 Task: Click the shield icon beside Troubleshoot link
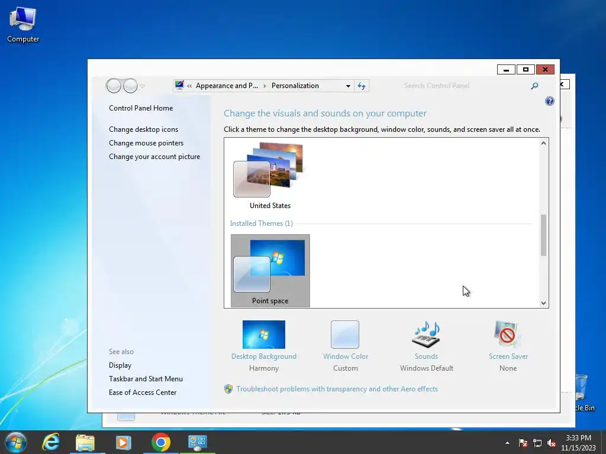tap(228, 389)
